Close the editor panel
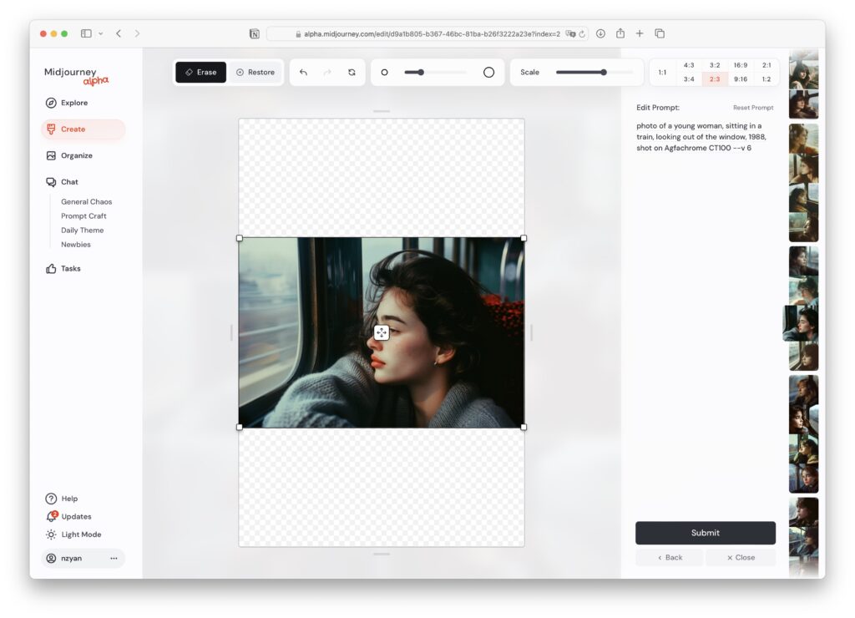This screenshot has height=618, width=855. coord(741,558)
